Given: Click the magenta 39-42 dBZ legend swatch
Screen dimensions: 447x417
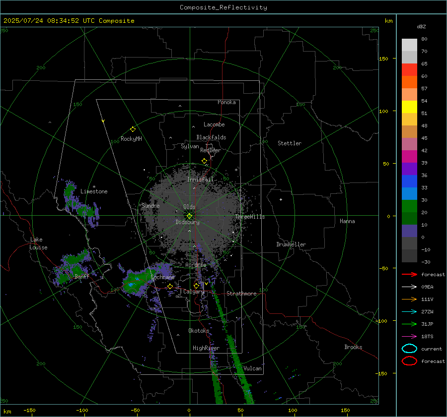Looking at the screenshot, I should click(409, 156).
